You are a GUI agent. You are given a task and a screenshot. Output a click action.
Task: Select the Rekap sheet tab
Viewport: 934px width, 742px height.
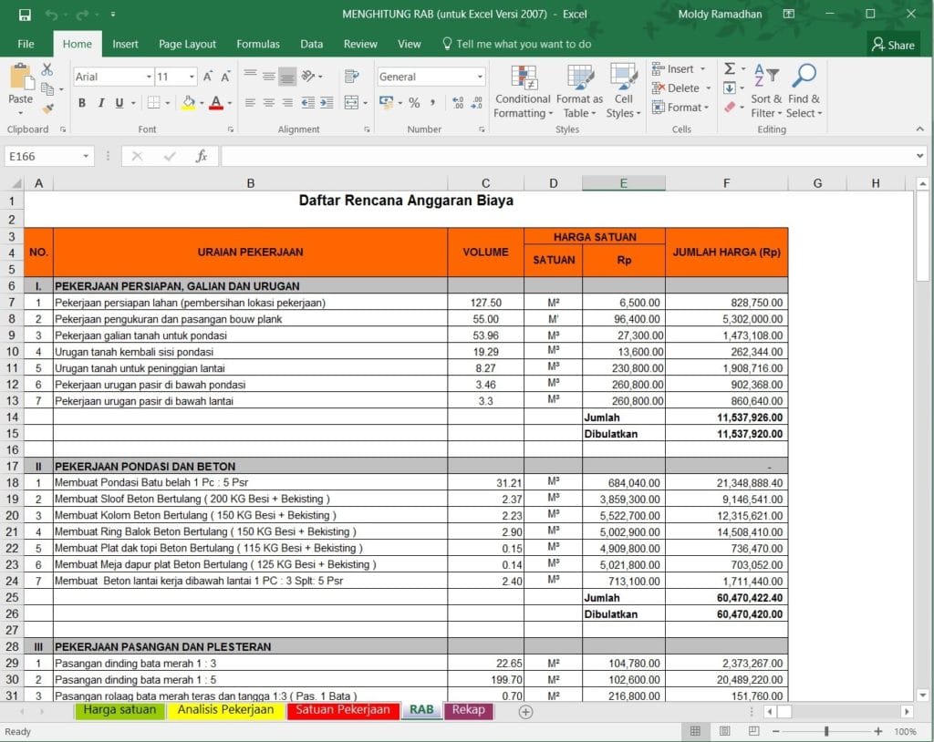click(468, 710)
